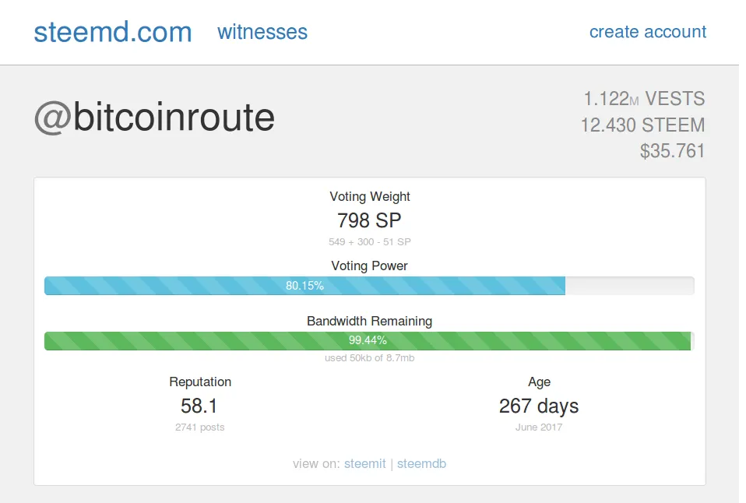
Task: Click the 2741 posts count
Action: click(x=200, y=427)
